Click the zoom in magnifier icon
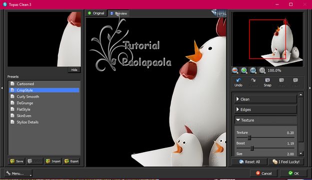This screenshot has height=180, width=312. pyautogui.click(x=244, y=70)
